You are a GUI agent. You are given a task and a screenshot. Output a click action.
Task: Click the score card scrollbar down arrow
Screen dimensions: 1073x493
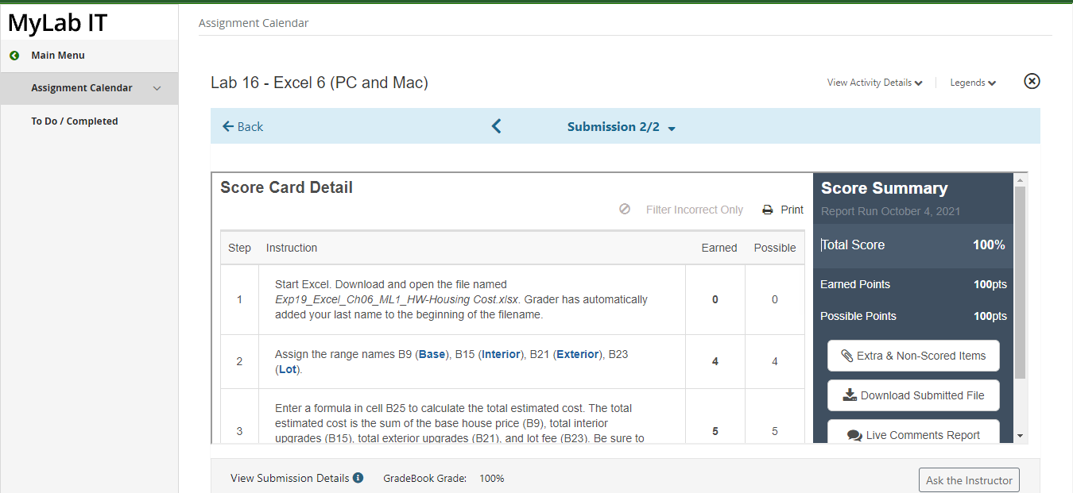1020,436
